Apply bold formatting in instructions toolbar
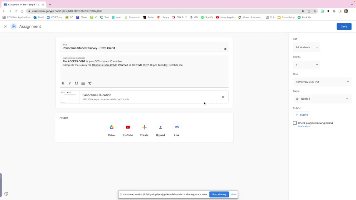 click(63, 83)
